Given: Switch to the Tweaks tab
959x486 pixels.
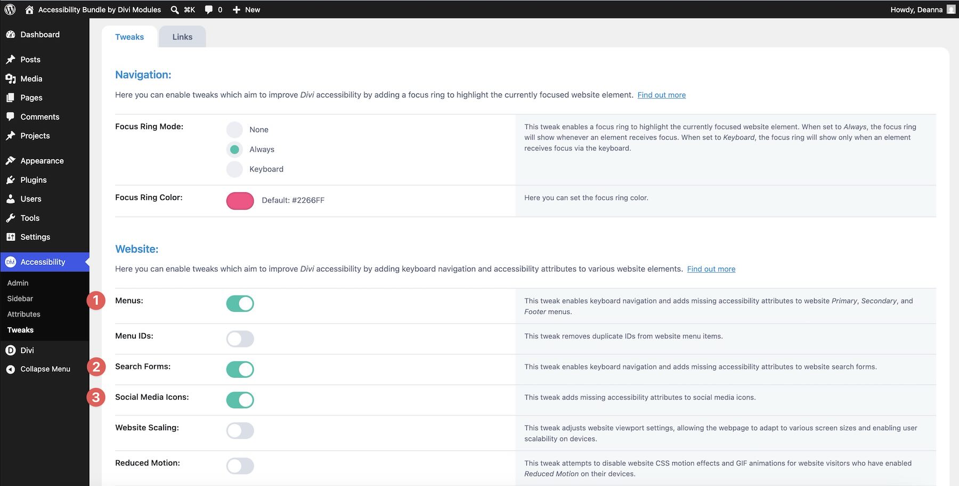Looking at the screenshot, I should pyautogui.click(x=129, y=37).
